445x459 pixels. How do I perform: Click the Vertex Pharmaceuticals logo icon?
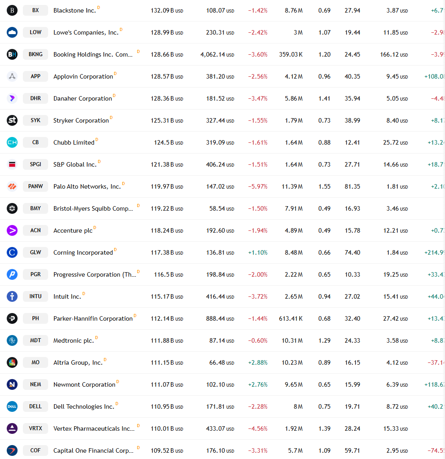[12, 428]
